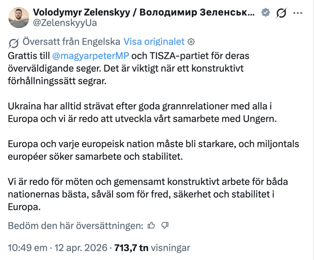This screenshot has height=260, width=316.
Task: Open translation settings gear icon
Action: [x=191, y=42]
